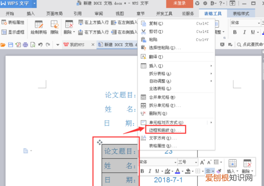
Task: Click the export to PDF icon
Action: click(18, 45)
